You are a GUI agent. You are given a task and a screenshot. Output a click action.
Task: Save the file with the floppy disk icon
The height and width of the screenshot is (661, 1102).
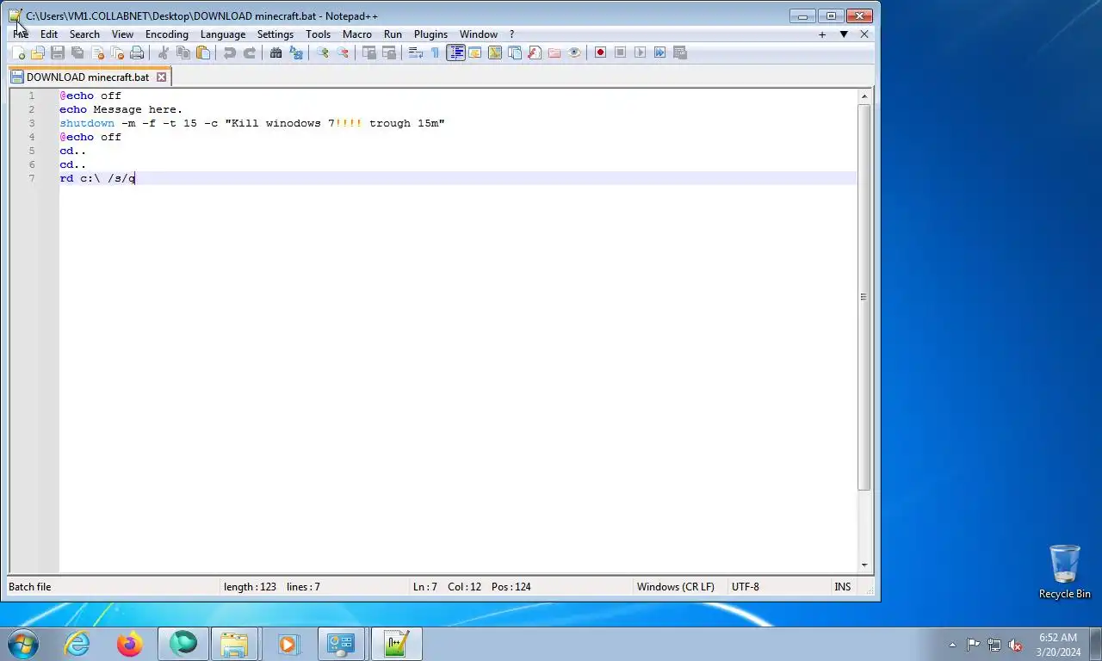click(x=58, y=53)
